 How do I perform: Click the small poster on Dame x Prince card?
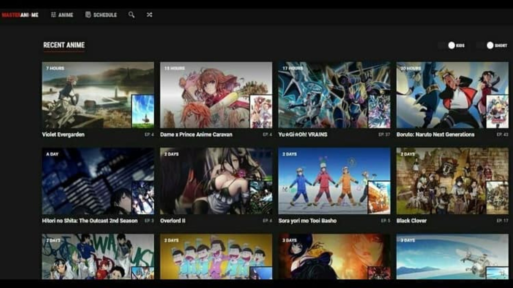click(261, 111)
